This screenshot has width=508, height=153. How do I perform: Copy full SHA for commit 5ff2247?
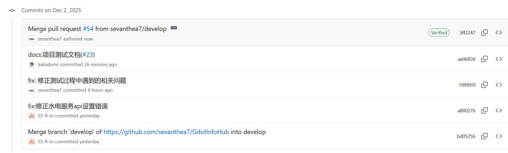click(x=484, y=33)
